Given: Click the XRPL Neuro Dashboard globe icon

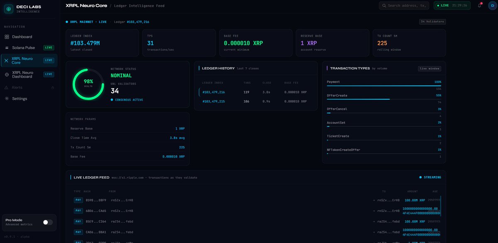Looking at the screenshot, I should pyautogui.click(x=7, y=74).
